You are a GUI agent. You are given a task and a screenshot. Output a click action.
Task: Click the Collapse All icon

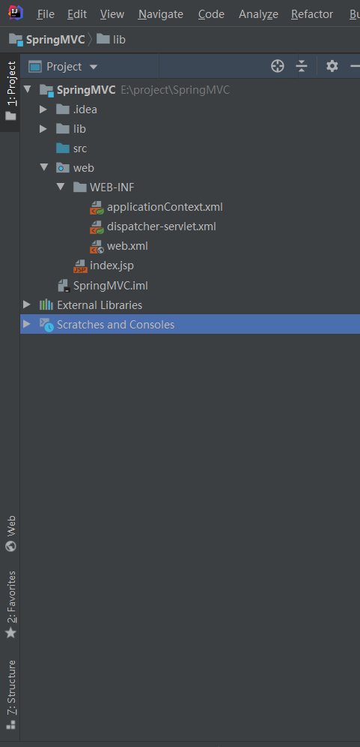coord(302,66)
